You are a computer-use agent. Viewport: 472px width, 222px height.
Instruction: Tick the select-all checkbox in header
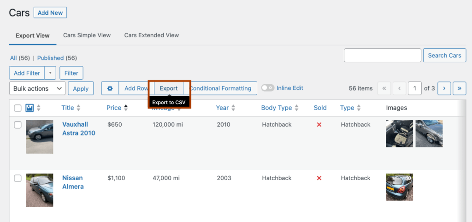[18, 108]
